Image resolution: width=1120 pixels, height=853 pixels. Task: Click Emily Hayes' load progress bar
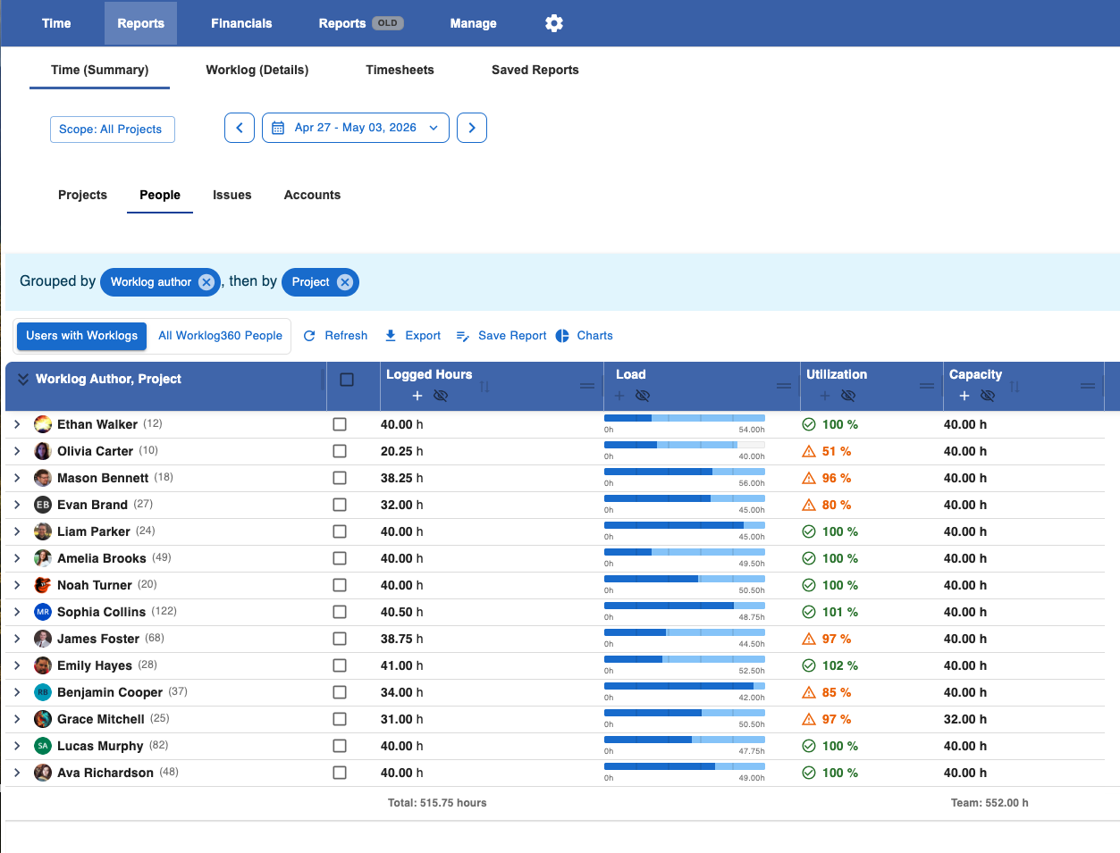(685, 659)
